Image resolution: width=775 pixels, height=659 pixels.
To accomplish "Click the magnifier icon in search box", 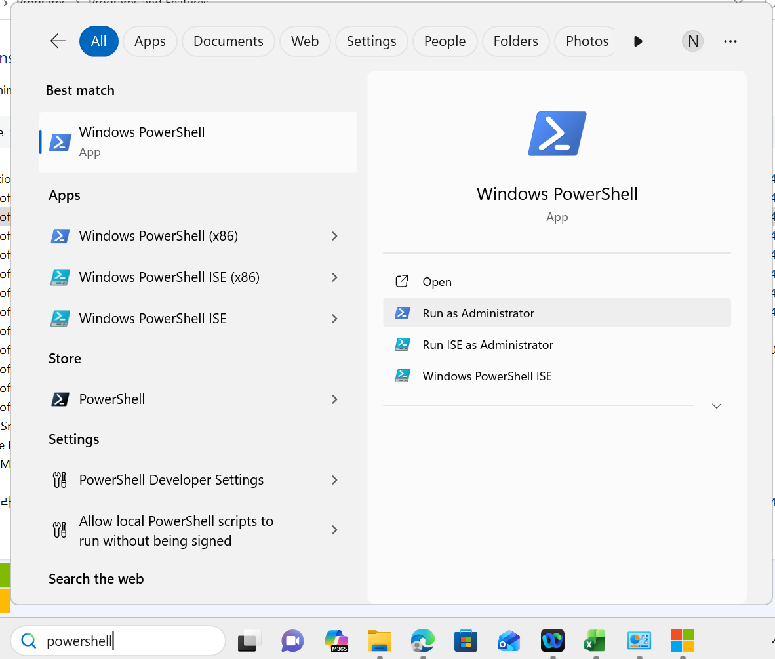I will tap(29, 641).
